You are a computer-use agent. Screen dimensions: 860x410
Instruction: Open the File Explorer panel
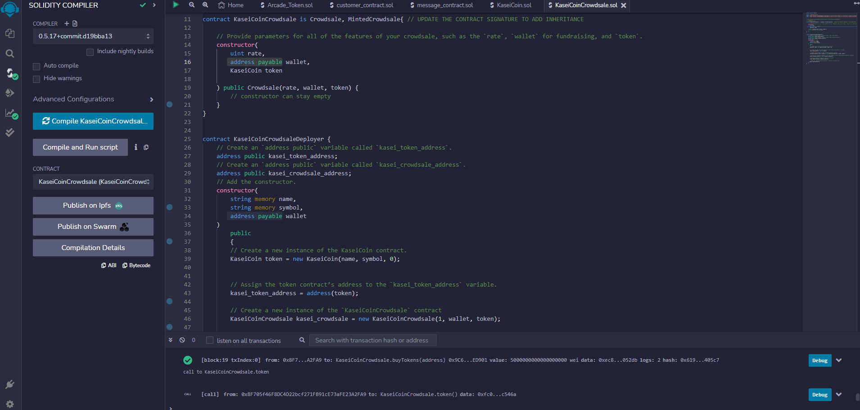click(x=9, y=33)
